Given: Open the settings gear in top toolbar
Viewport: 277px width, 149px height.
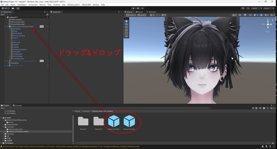Looking at the screenshot, I should [x=18, y=8].
